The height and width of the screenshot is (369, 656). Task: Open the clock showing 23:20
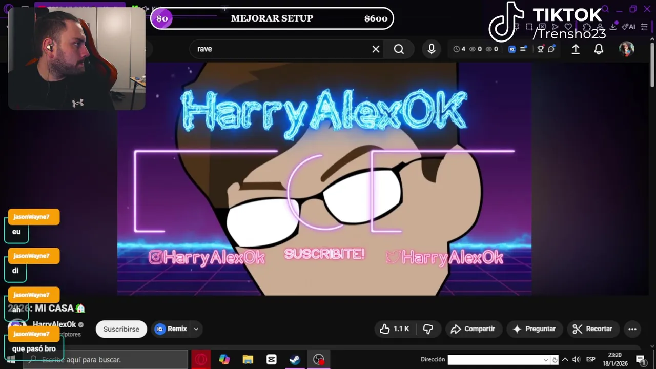pyautogui.click(x=615, y=359)
